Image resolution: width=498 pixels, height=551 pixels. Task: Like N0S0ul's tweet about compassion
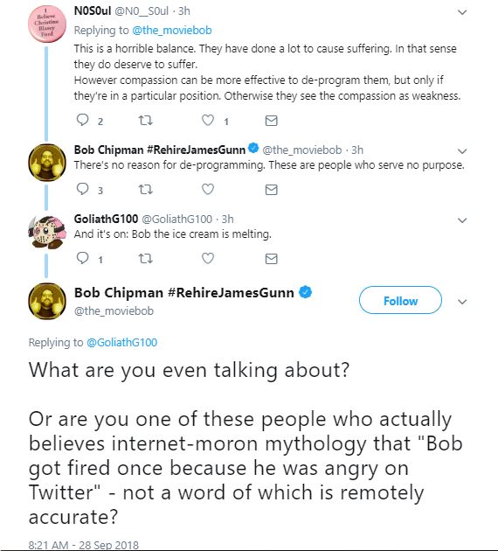[208, 120]
